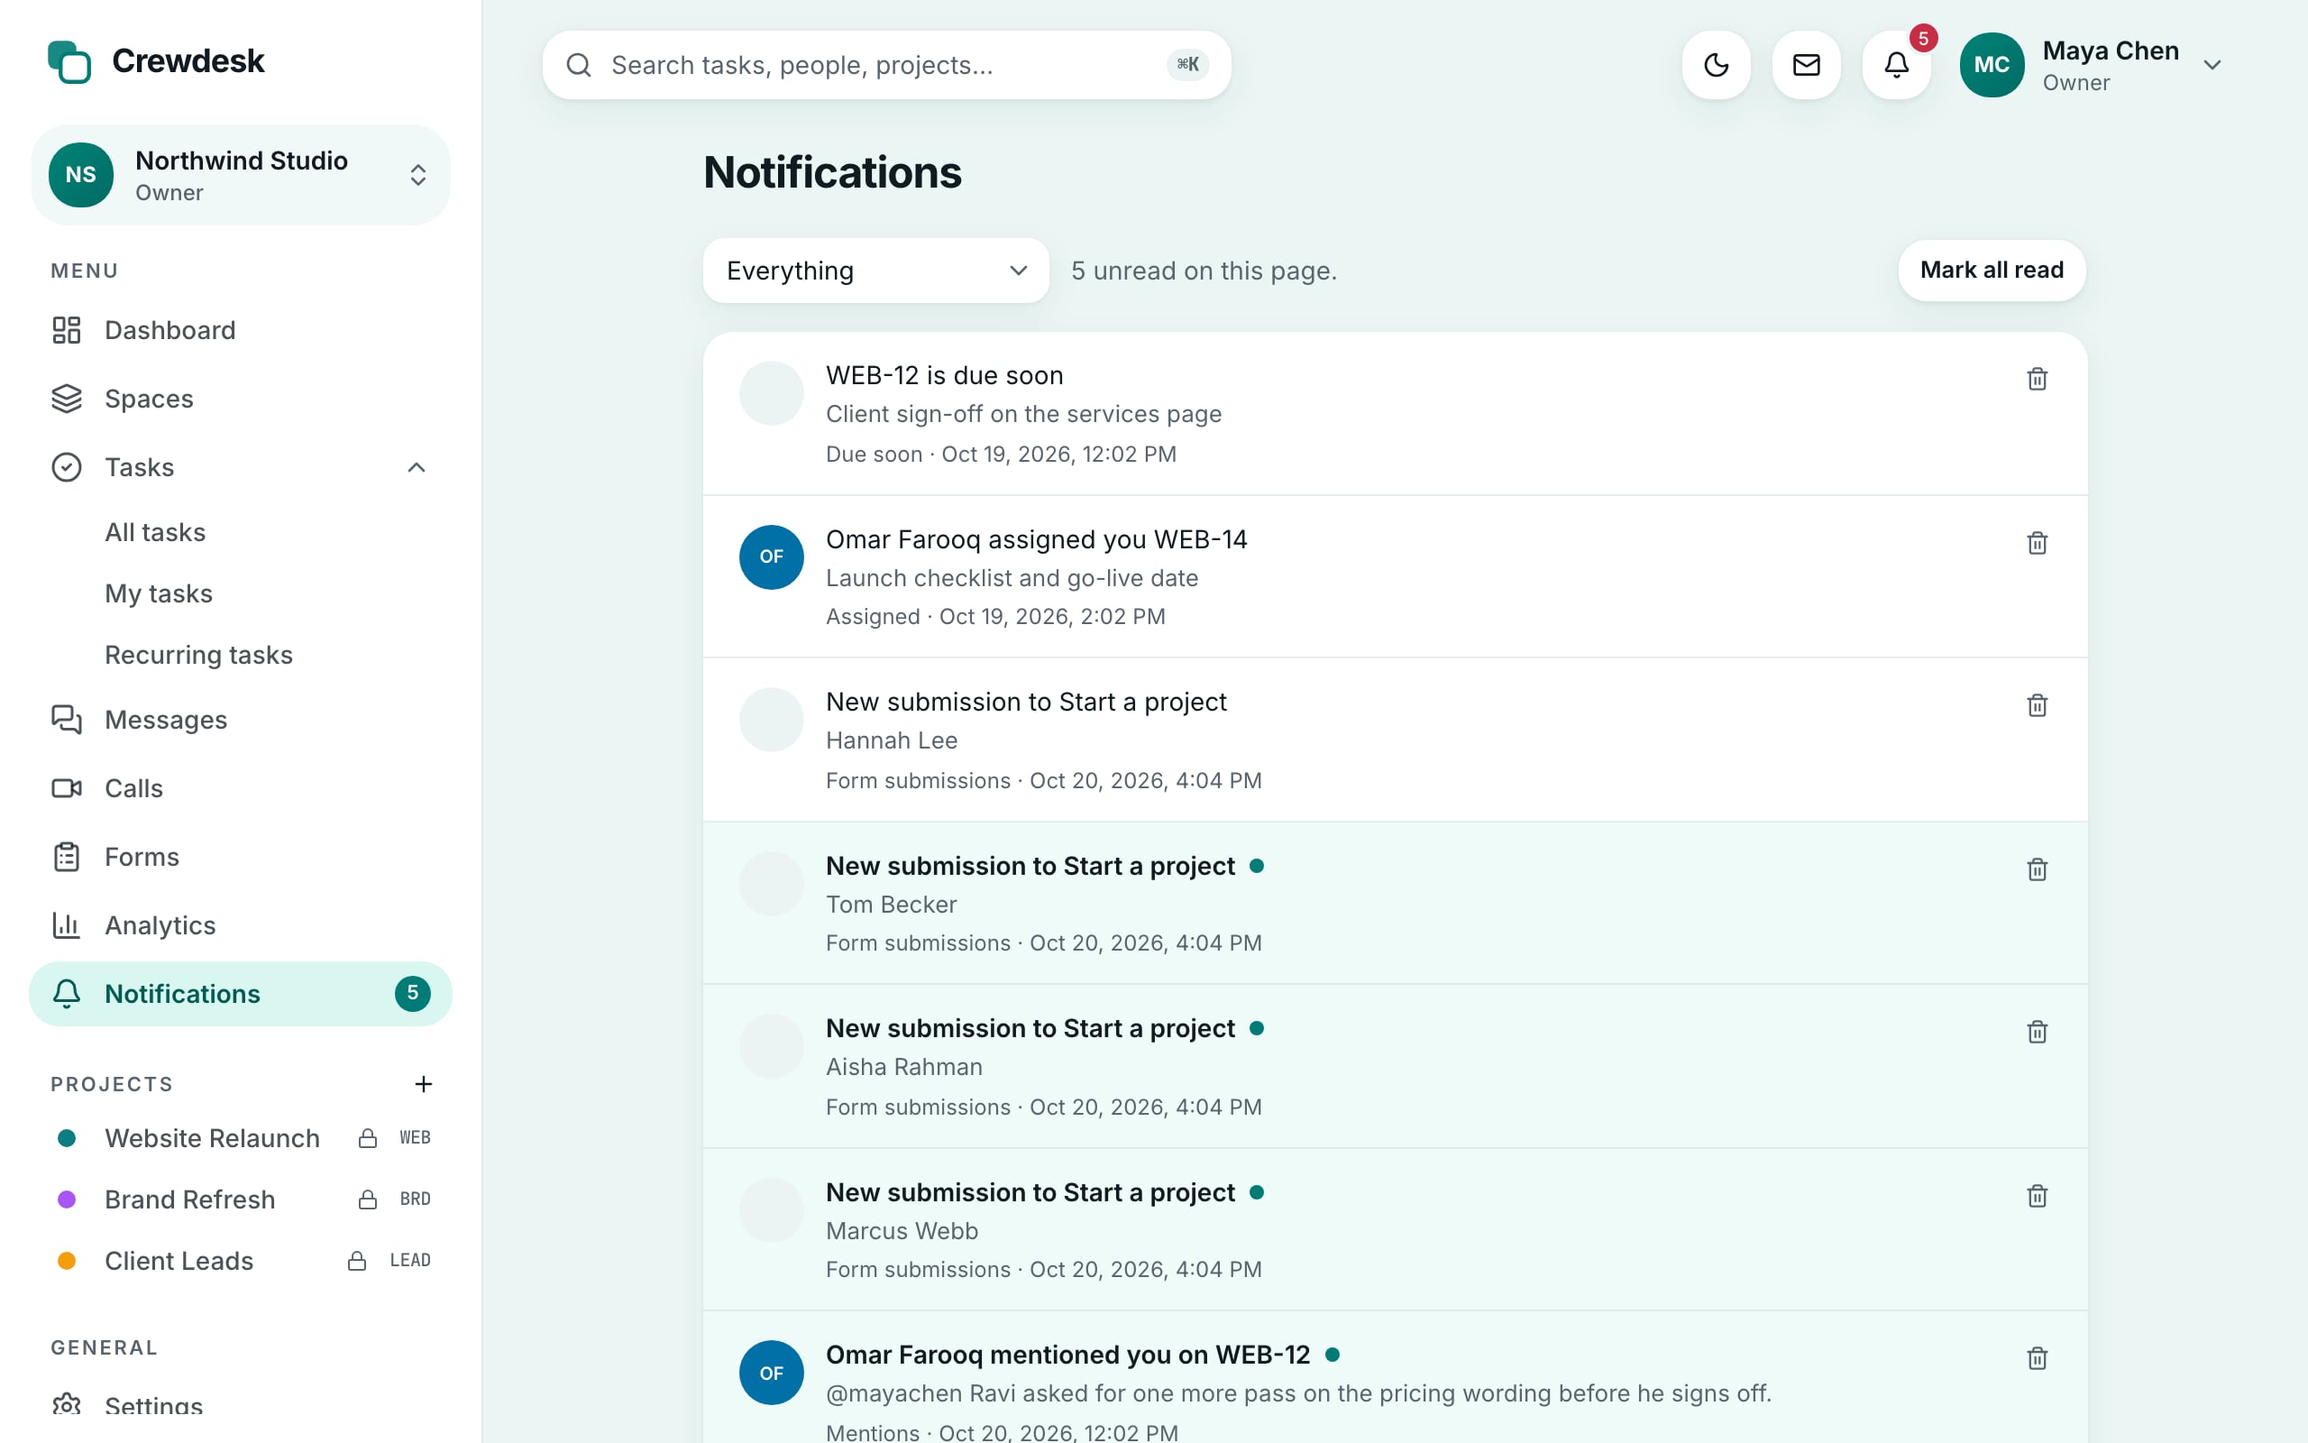Open Forms in the sidebar

[x=241, y=857]
